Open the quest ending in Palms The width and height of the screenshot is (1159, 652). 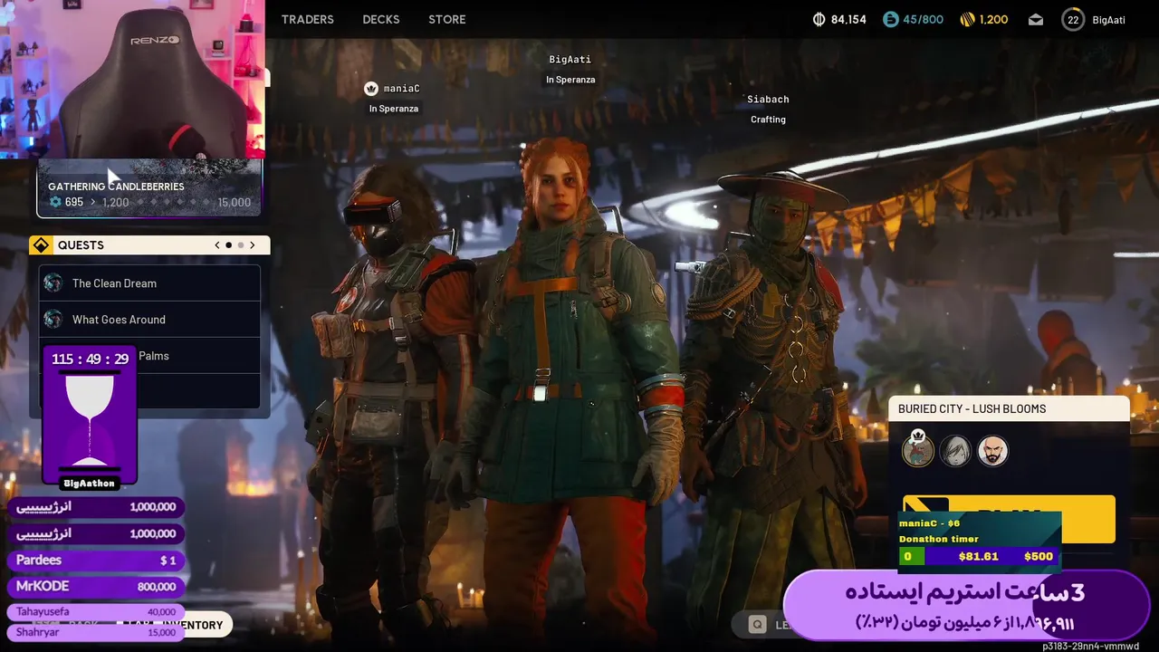(149, 356)
